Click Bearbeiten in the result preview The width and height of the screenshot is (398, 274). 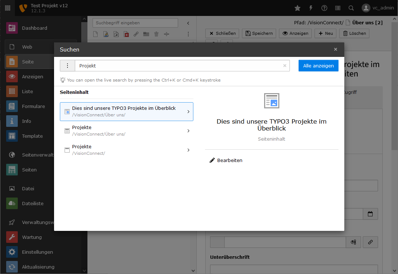tap(226, 161)
